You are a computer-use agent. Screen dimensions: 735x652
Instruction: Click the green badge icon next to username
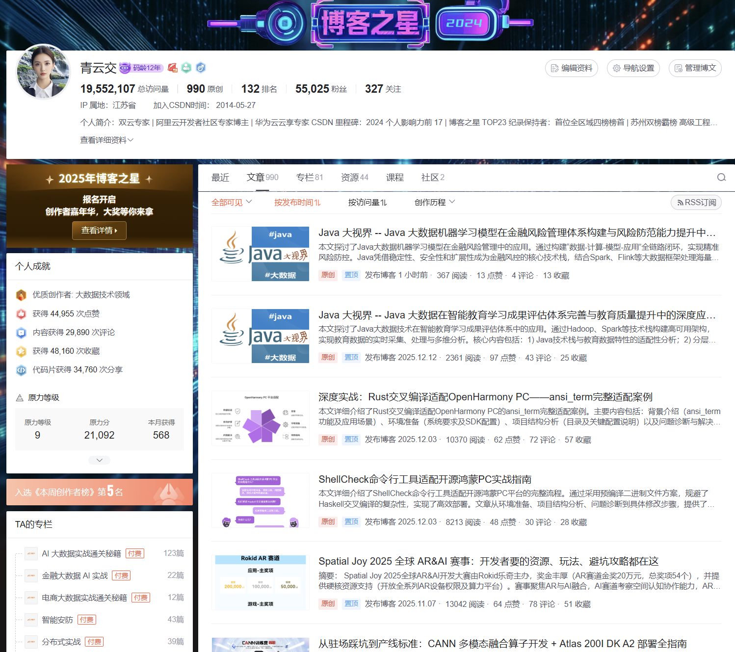pyautogui.click(x=186, y=68)
